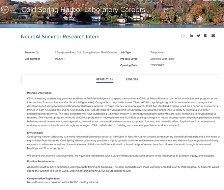Select the job number 03270-R
Screen dimensions: 224x190
point(60,59)
